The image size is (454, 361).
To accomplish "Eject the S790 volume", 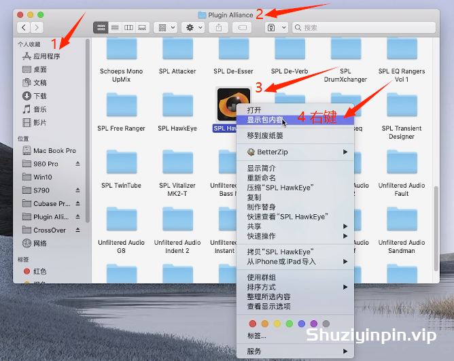I will [77, 190].
